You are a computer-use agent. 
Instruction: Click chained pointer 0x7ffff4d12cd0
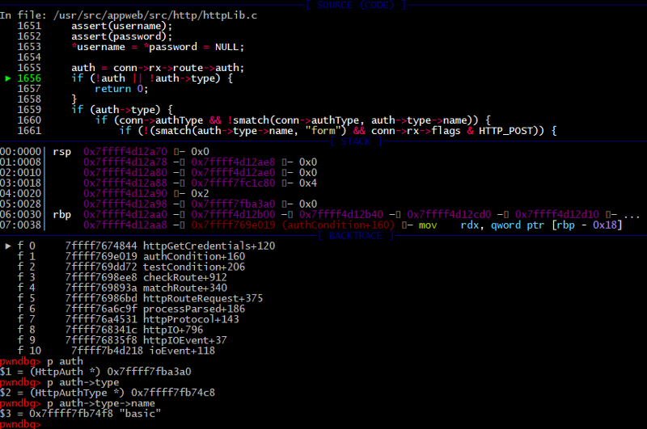(x=449, y=215)
